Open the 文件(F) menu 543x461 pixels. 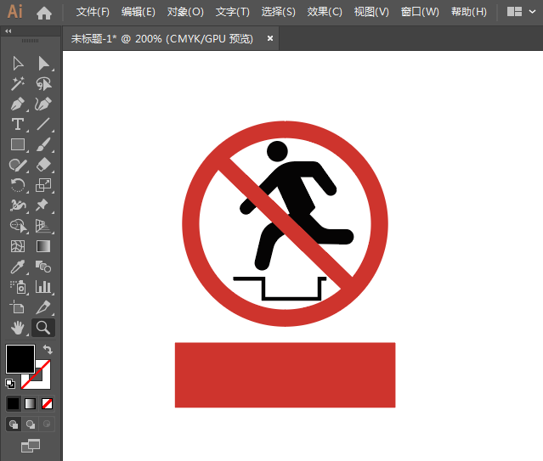pyautogui.click(x=93, y=12)
